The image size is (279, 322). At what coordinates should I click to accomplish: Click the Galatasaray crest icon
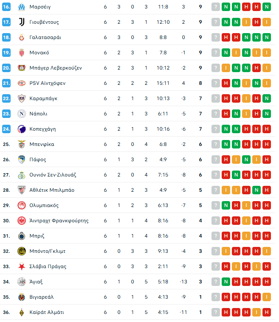coord(21,37)
